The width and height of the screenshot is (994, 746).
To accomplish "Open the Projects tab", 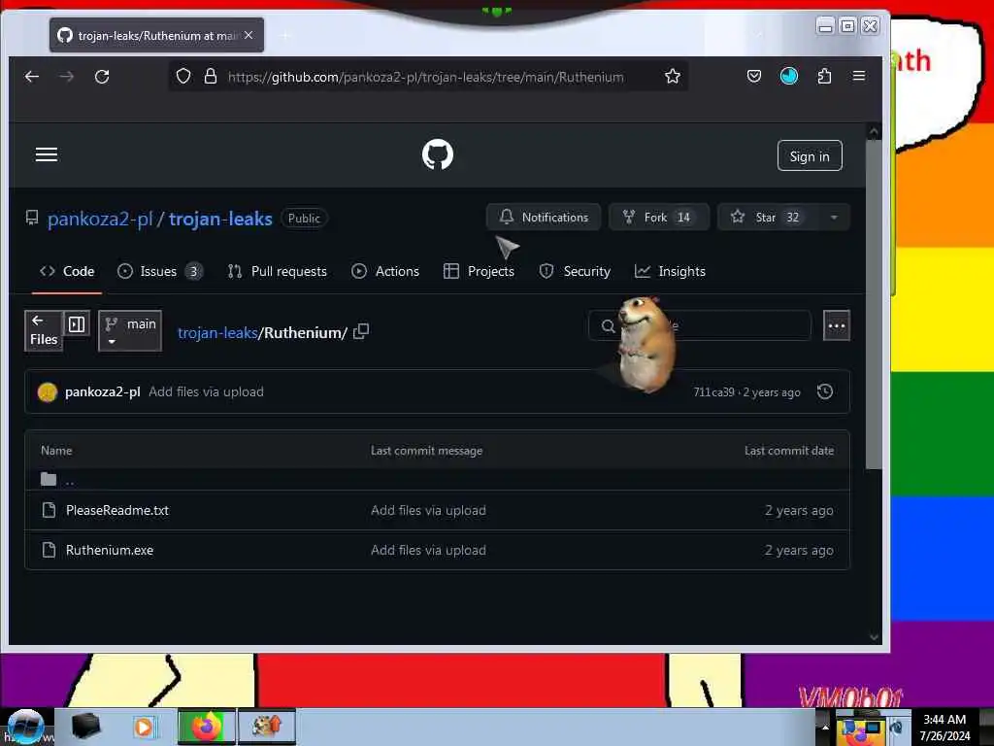I will (x=480, y=272).
